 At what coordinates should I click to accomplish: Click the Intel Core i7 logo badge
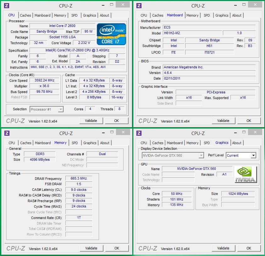click(x=111, y=34)
